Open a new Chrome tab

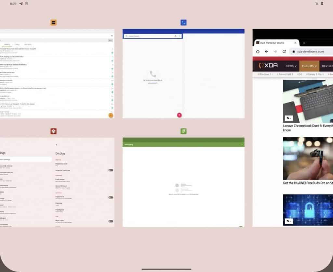coord(304,43)
